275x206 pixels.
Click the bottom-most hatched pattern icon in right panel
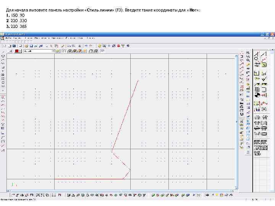click(x=257, y=153)
